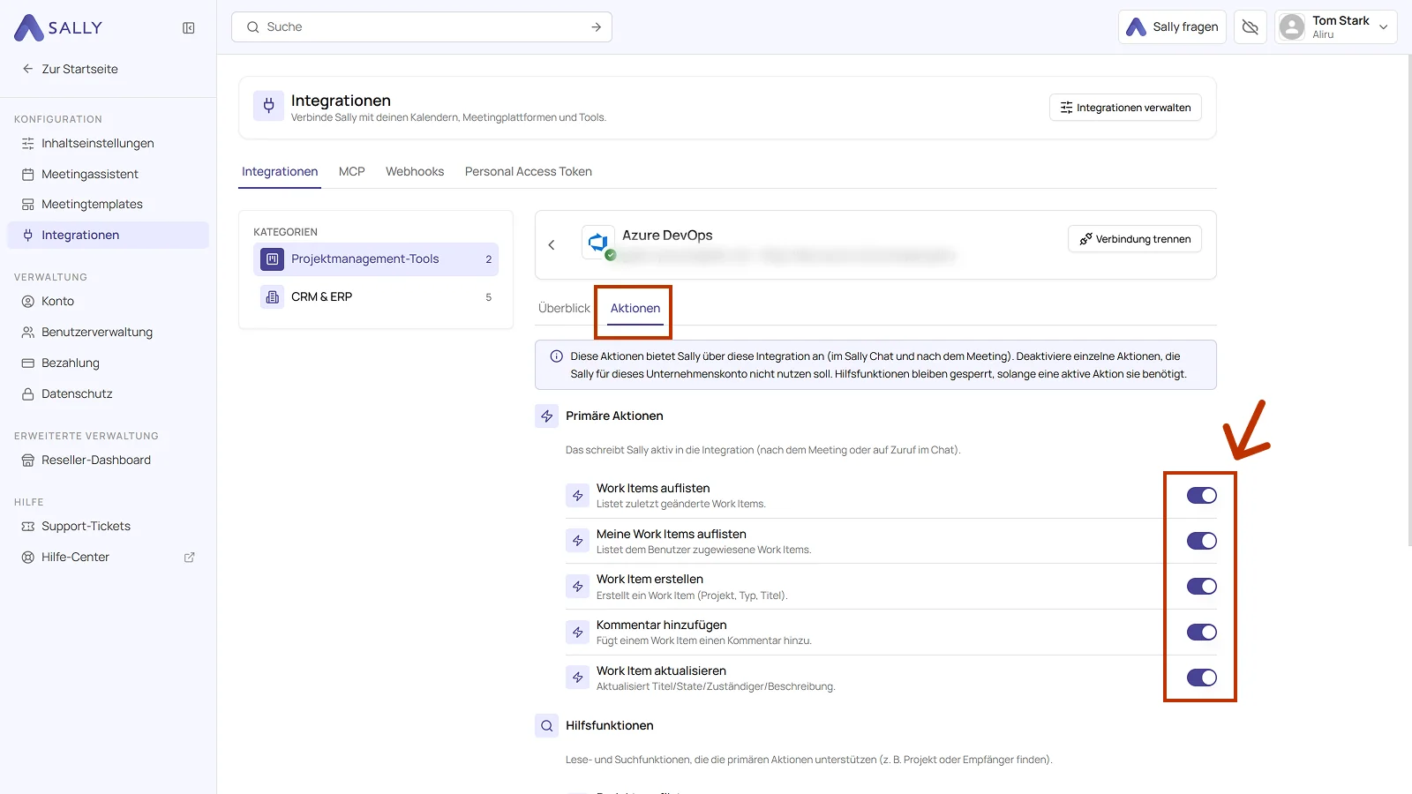Go back with the chevron beside Azure DevOps
The image size is (1412, 794).
point(552,245)
